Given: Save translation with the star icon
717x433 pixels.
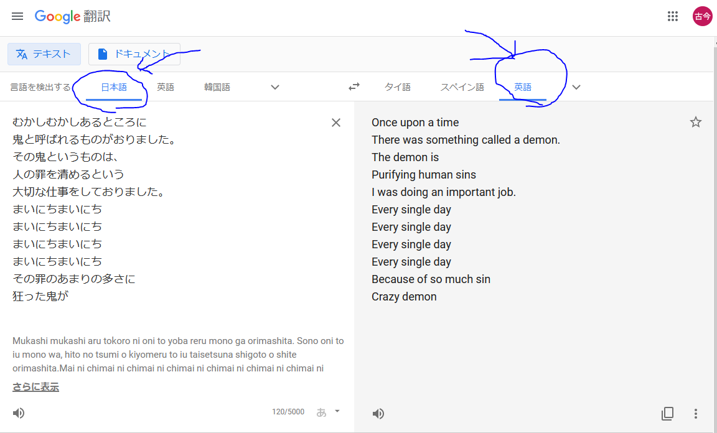Looking at the screenshot, I should [x=695, y=122].
